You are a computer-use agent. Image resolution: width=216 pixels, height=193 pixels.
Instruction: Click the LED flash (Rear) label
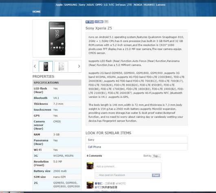coord(40,90)
